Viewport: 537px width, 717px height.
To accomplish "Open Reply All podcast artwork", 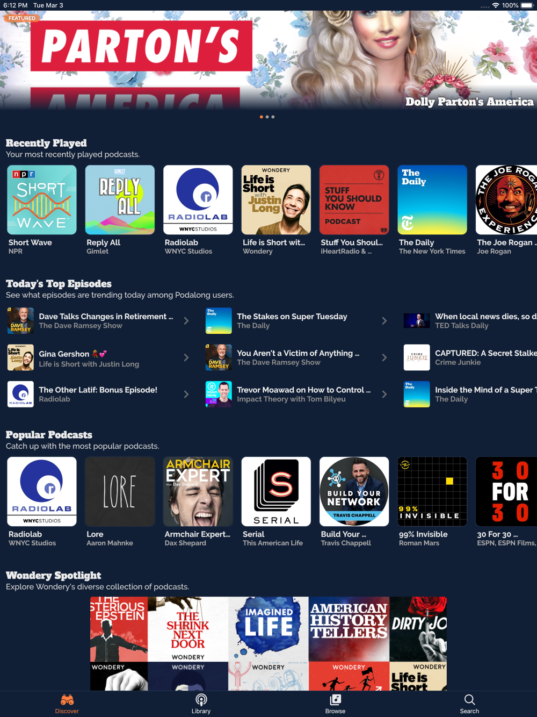I will pos(120,200).
